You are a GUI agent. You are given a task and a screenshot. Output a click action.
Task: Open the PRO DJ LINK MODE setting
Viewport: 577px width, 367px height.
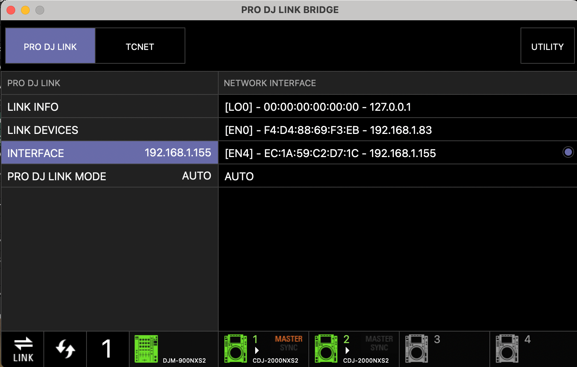109,176
